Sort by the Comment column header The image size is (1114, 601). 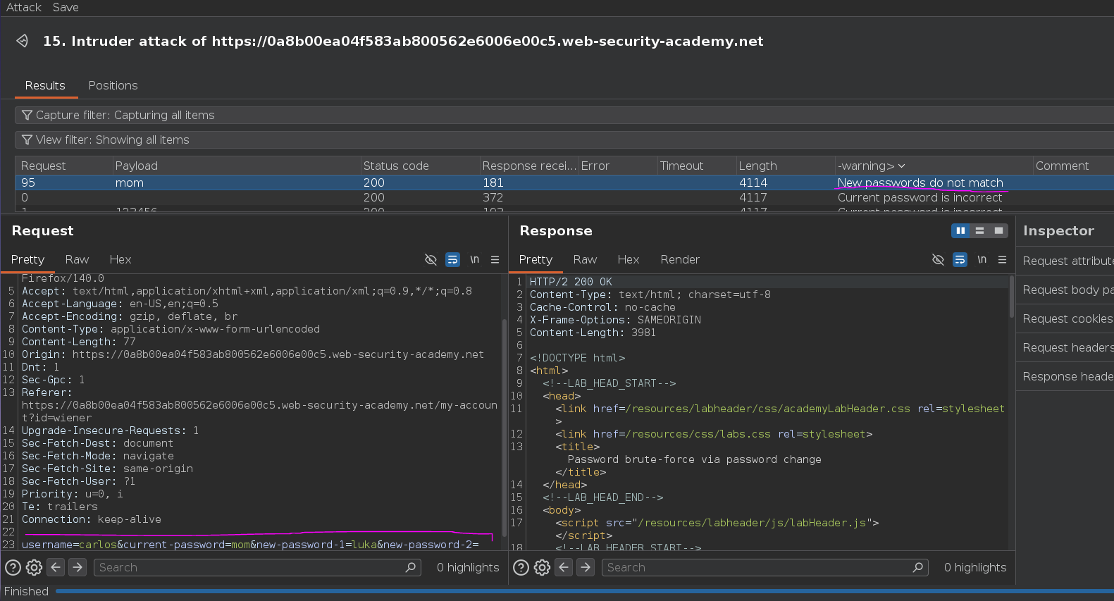pos(1073,166)
